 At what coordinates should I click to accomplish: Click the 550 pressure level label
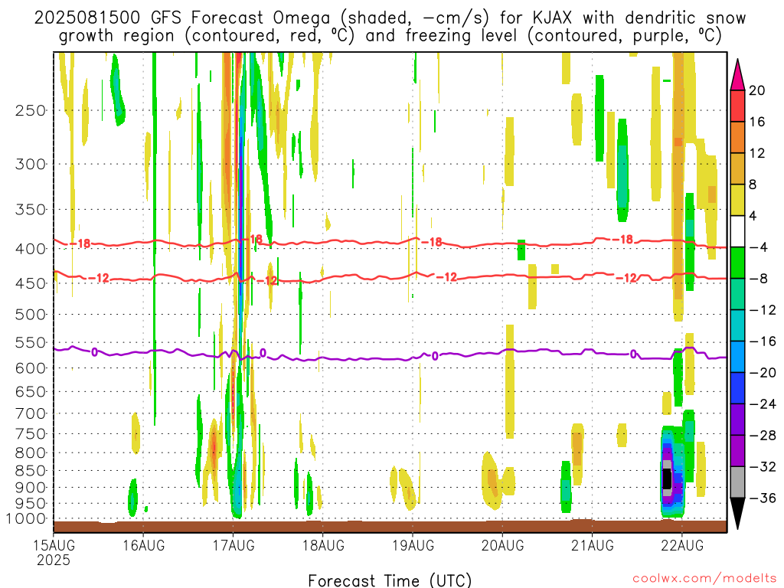click(31, 342)
